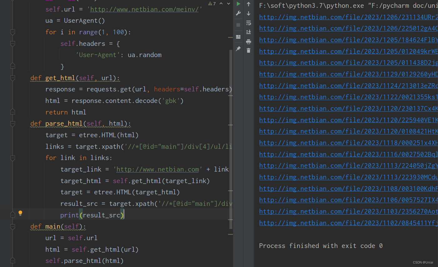Open console link containing 1108/003100KdhF
The width and height of the screenshot is (438, 267).
pyautogui.click(x=348, y=189)
